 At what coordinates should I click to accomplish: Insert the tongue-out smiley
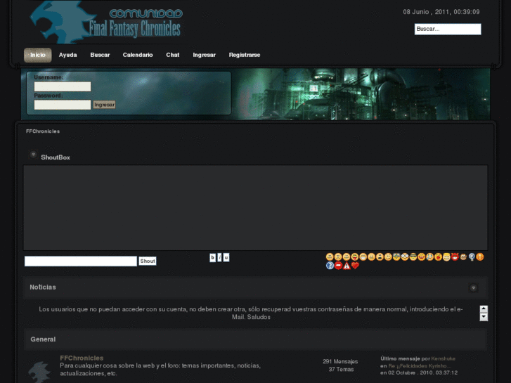[354, 257]
